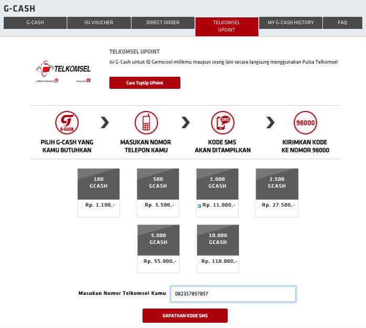Screen dimensions: 366x328
Task: Select the TELKOMSEL UPOINT tab
Action: click(227, 26)
